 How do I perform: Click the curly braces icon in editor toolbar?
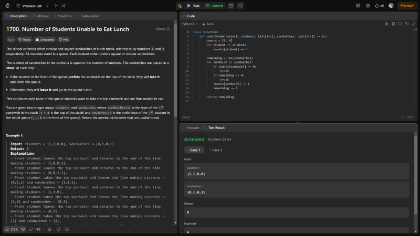(400, 24)
